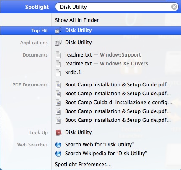Click the PDF icon of the second Boot Camp guide
The image size is (181, 170).
(x=58, y=94)
